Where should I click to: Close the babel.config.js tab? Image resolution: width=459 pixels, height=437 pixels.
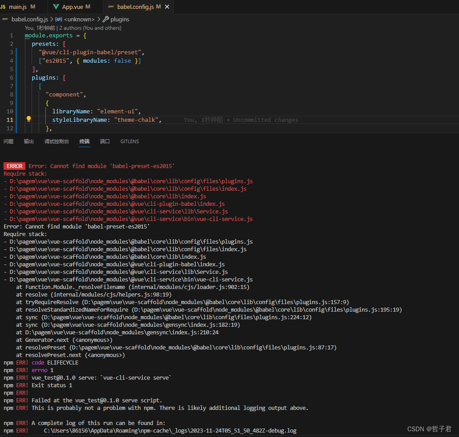click(x=167, y=7)
